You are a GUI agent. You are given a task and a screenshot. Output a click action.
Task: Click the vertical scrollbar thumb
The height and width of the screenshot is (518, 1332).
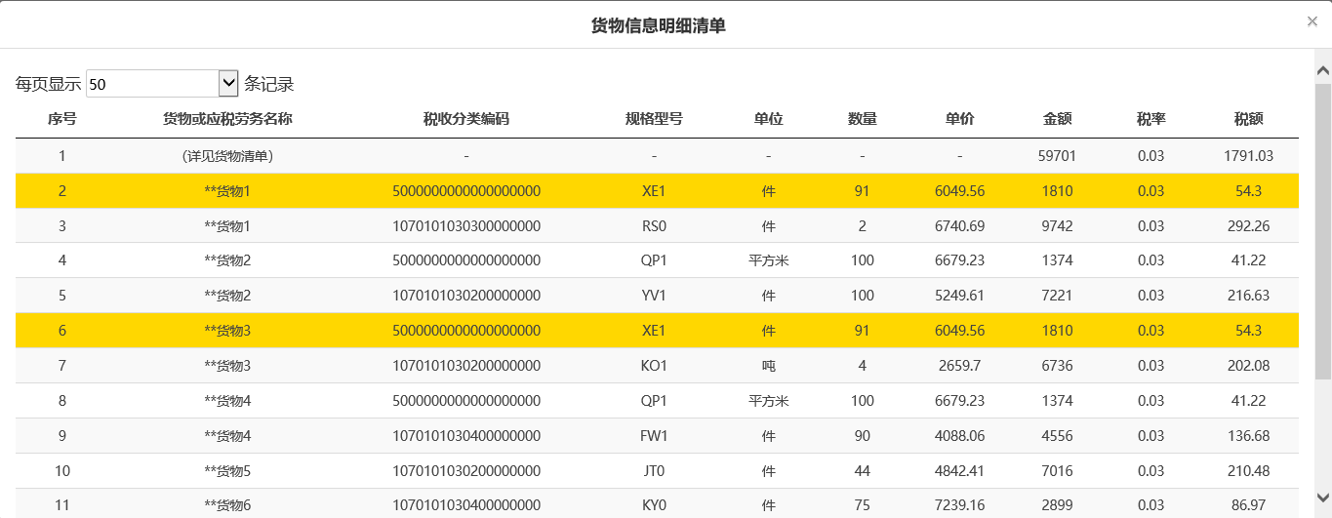pos(1323,231)
